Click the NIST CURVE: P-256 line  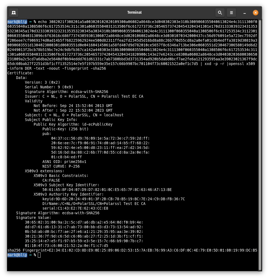(61, 166)
